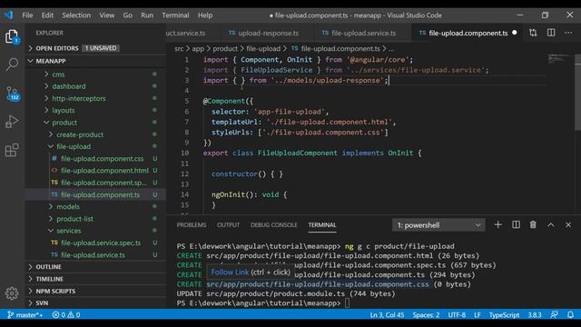Expand the dashboard folder

pos(69,86)
